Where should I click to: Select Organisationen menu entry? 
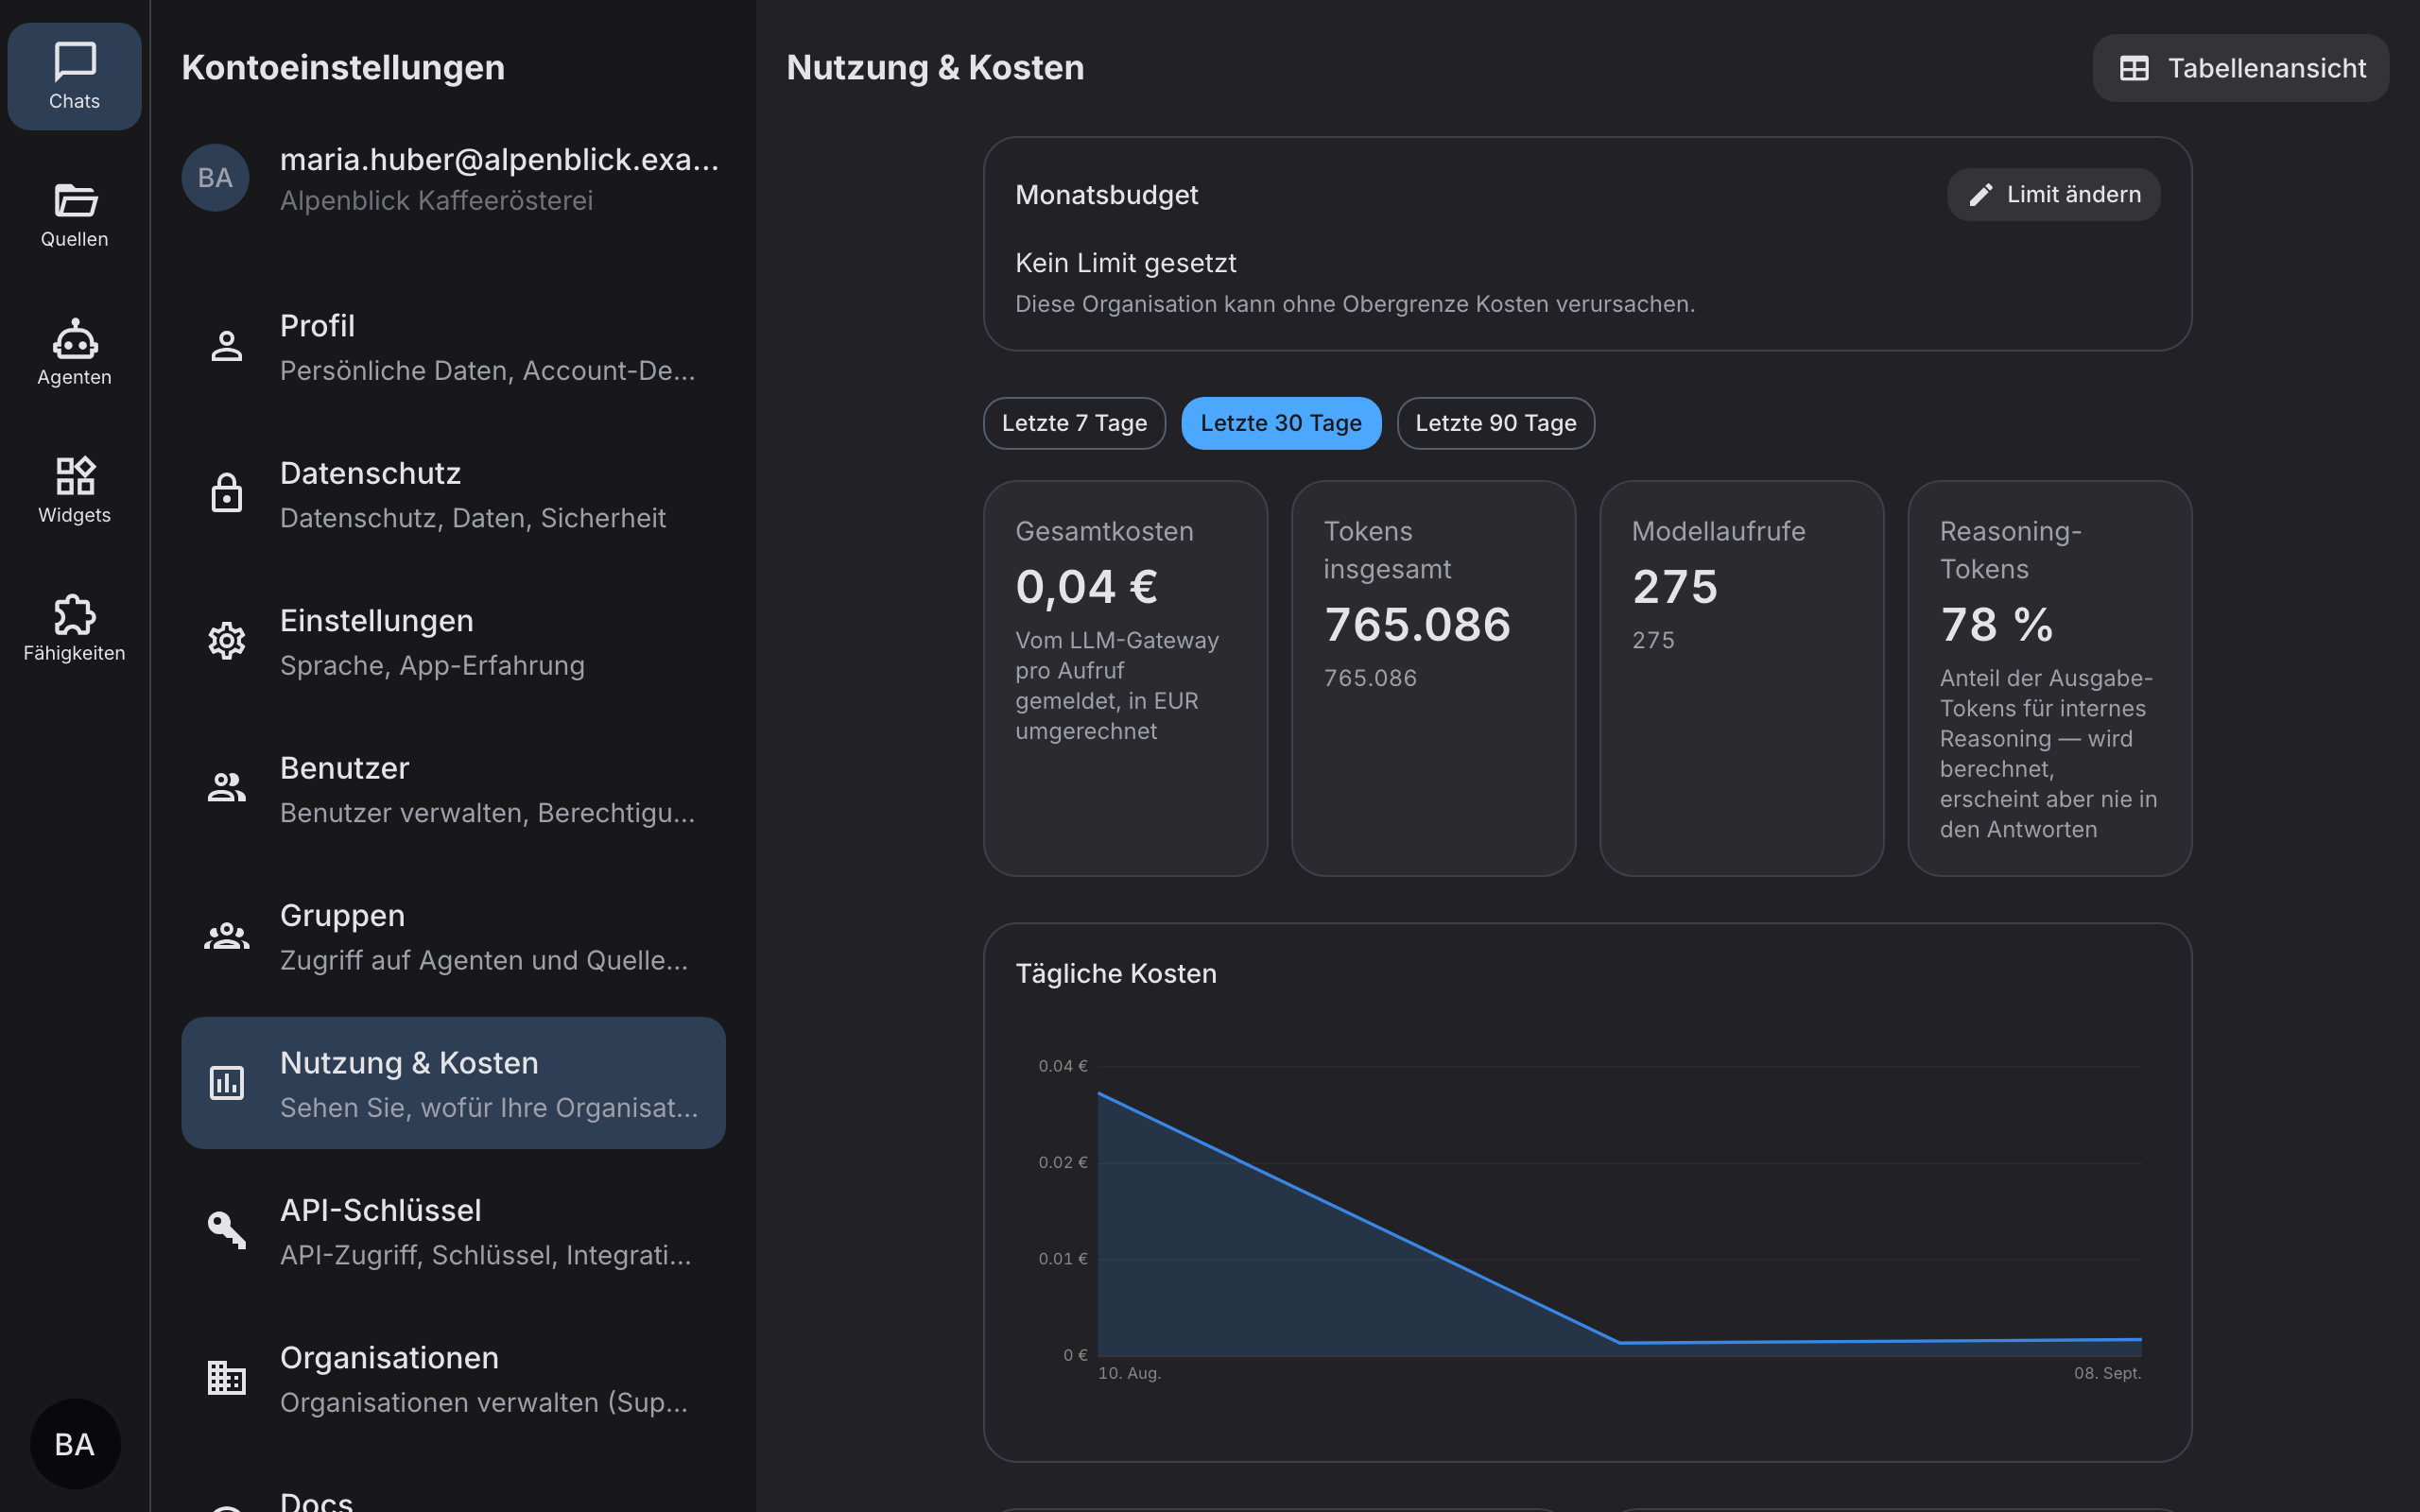453,1378
